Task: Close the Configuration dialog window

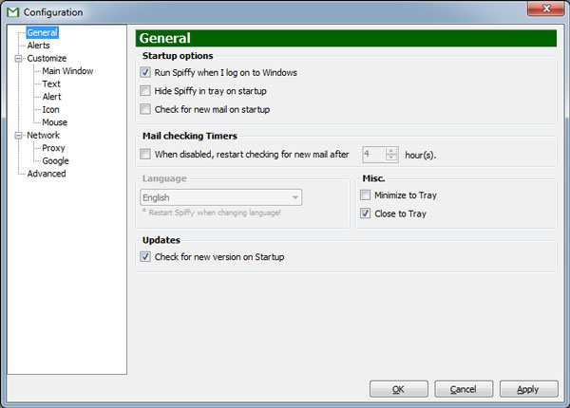Action: pos(546,9)
